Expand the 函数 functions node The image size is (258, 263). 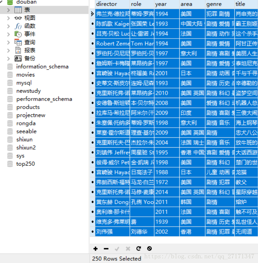point(8,26)
